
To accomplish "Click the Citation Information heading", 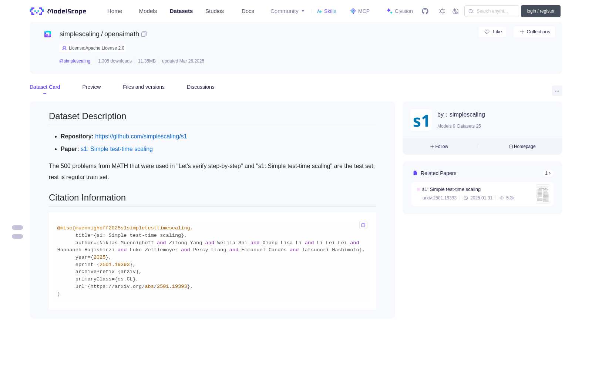I will coord(87,198).
